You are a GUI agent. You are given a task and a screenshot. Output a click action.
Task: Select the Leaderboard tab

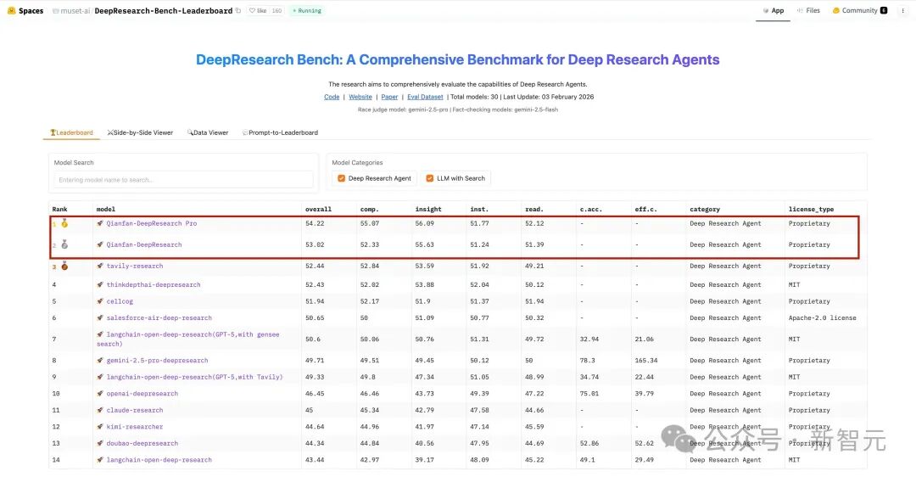coord(71,132)
